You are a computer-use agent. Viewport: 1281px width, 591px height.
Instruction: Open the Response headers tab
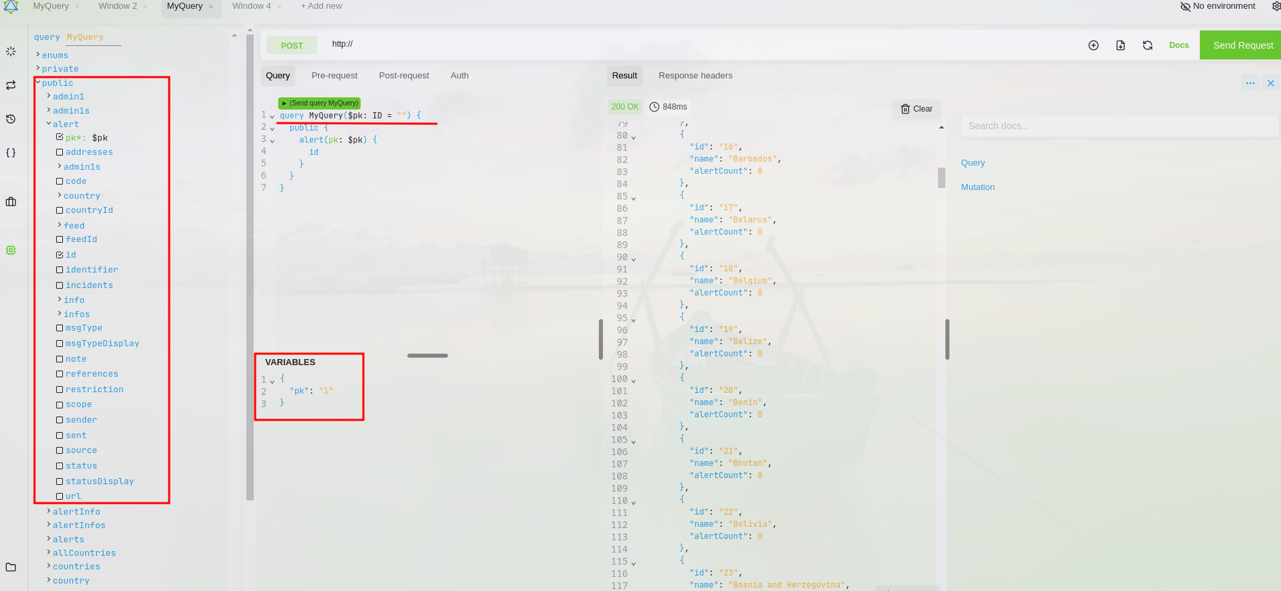click(x=695, y=76)
